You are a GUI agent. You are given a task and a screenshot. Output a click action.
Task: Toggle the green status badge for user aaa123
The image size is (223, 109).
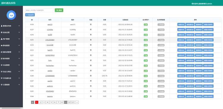tap(146, 25)
